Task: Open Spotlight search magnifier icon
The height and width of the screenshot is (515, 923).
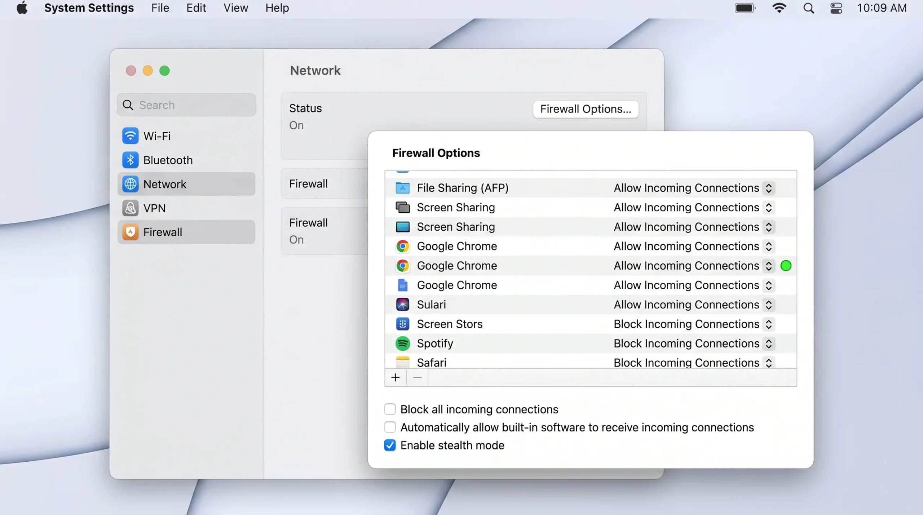Action: pos(809,8)
